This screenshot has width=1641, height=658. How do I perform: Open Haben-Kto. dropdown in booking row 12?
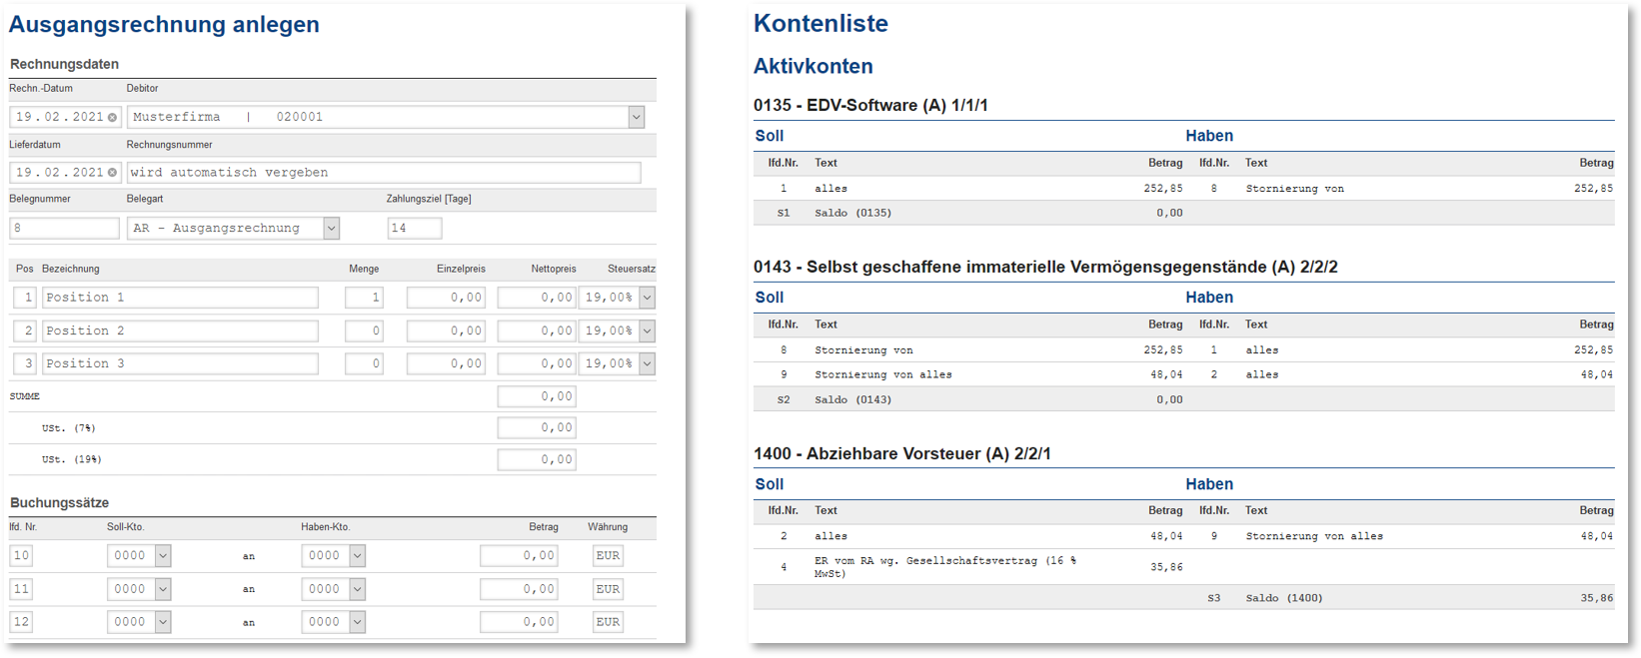[357, 622]
